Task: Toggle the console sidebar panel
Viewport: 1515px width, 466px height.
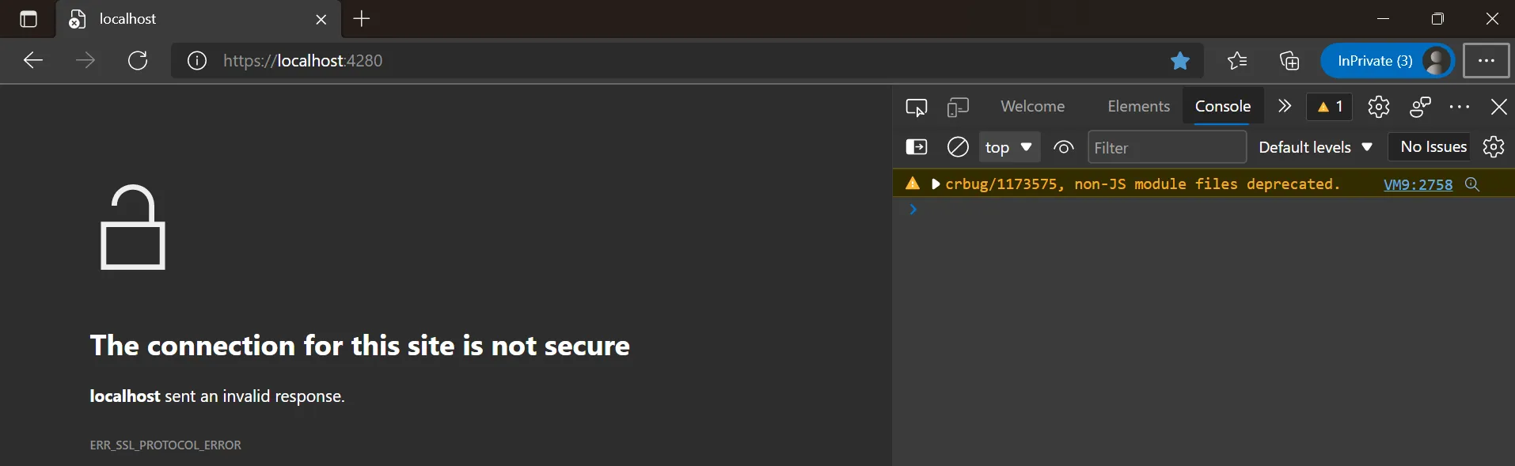Action: (917, 147)
